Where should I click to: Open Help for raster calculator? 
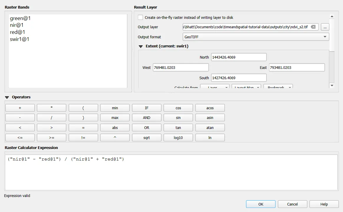point(324,204)
